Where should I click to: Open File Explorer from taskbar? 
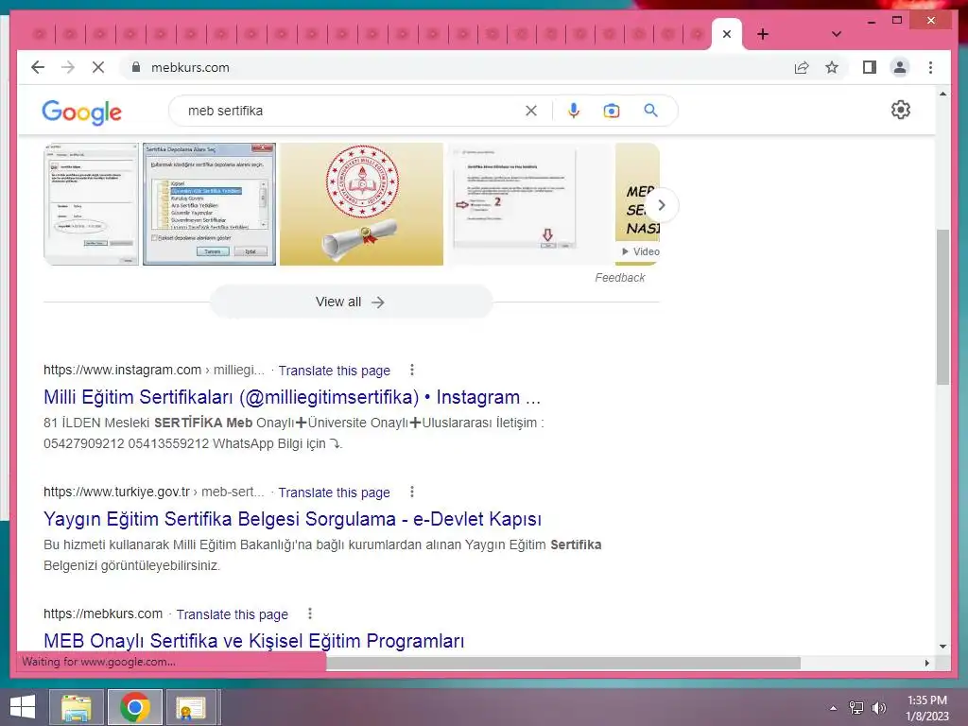click(77, 707)
